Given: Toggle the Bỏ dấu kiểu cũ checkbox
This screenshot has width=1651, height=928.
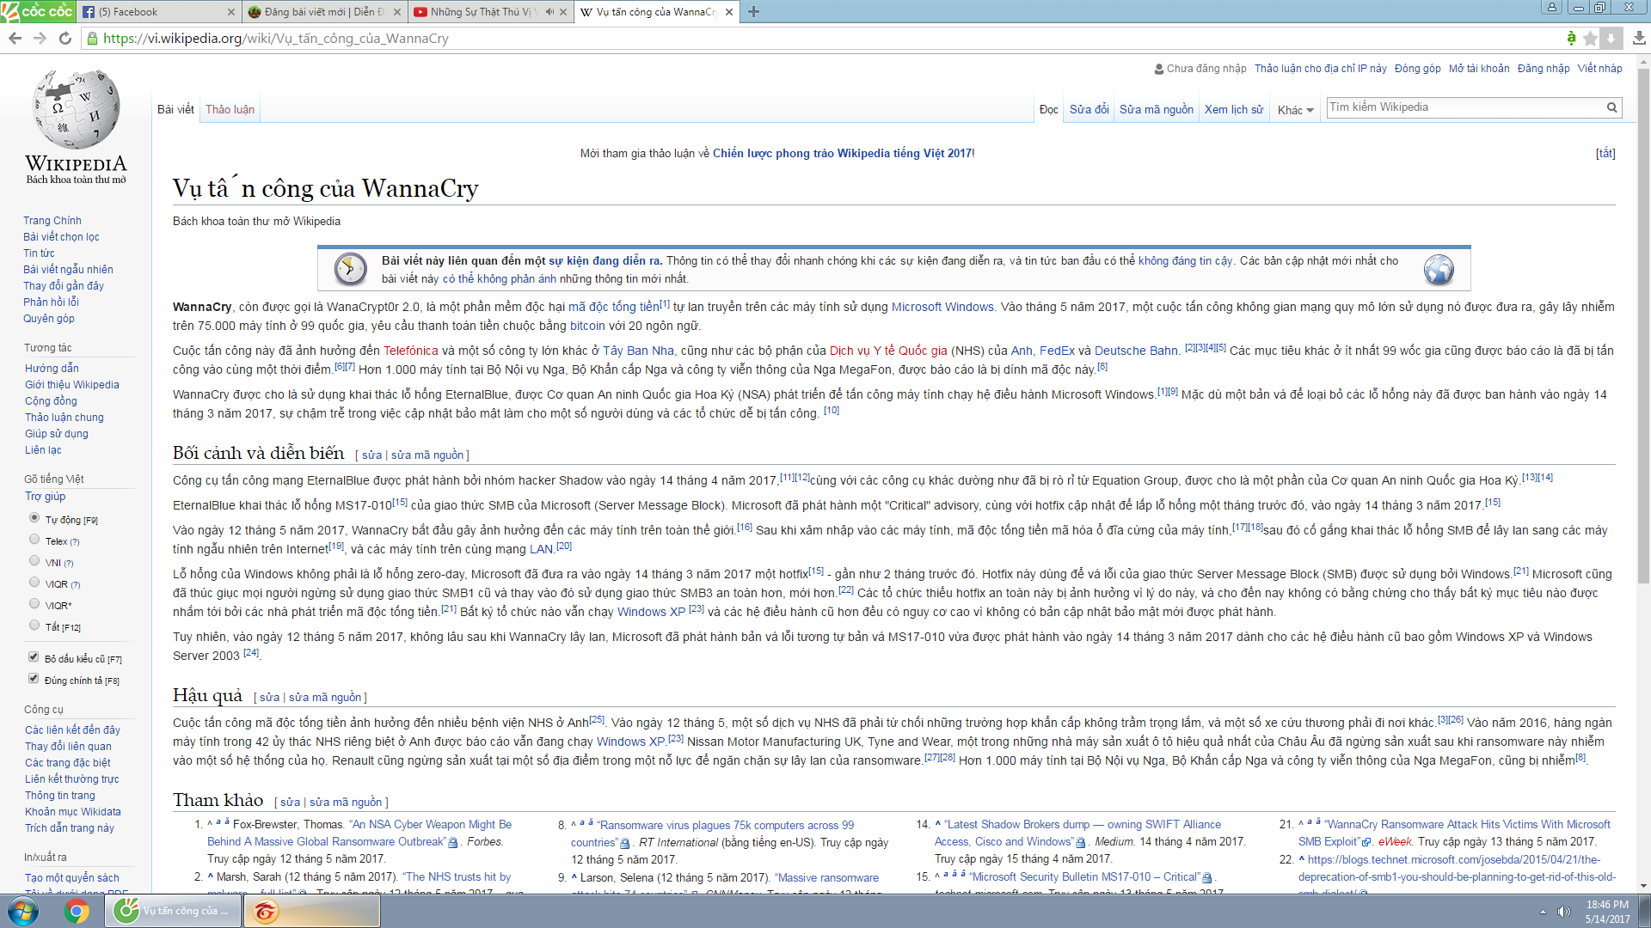Looking at the screenshot, I should click(x=34, y=657).
